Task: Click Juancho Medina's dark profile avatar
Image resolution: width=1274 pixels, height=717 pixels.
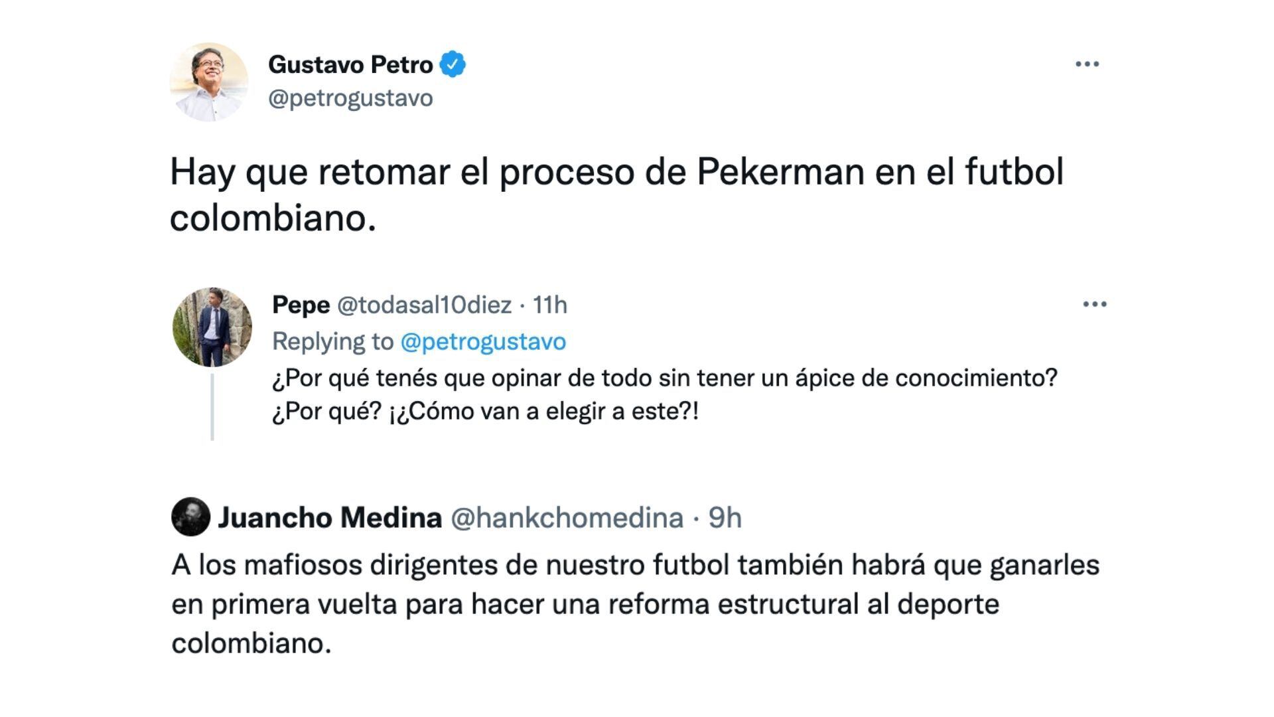Action: click(x=190, y=517)
